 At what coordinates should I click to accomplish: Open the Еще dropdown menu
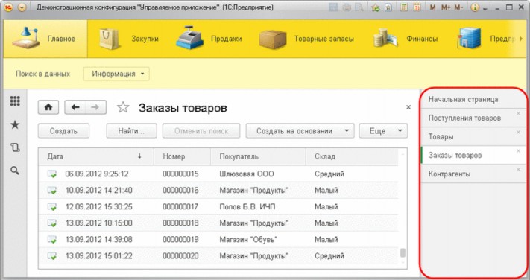383,131
